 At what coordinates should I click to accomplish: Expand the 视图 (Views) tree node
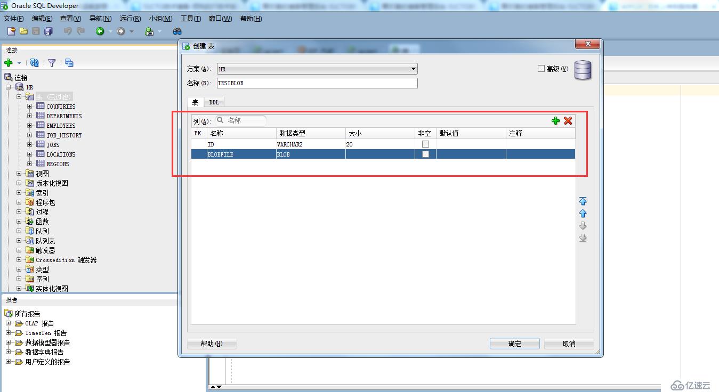pyautogui.click(x=19, y=174)
